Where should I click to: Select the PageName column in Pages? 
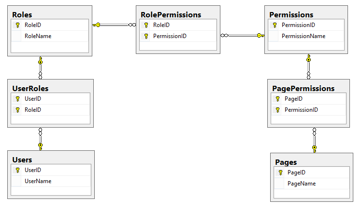click(301, 184)
